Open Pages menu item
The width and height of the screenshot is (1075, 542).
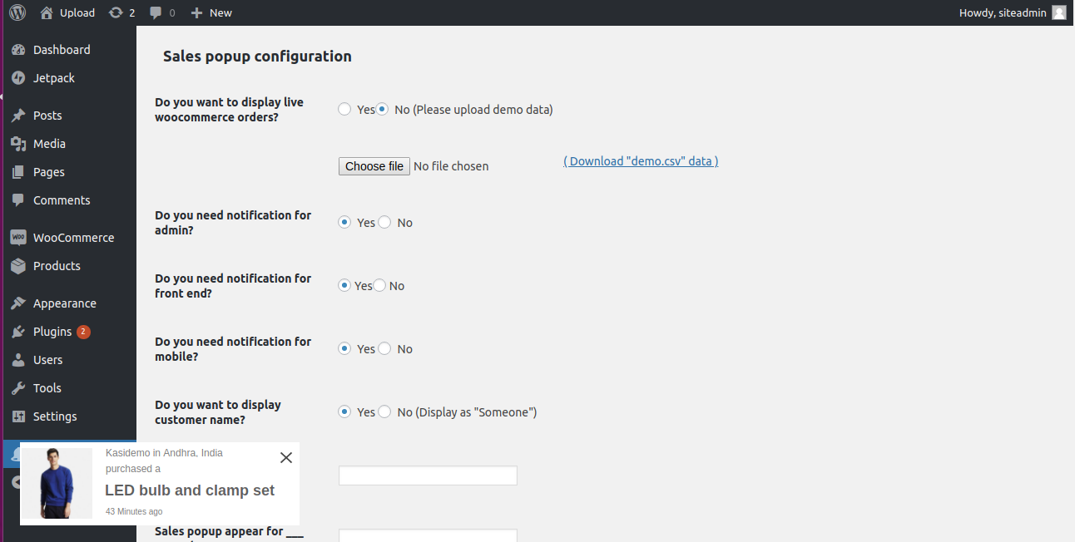70,172
